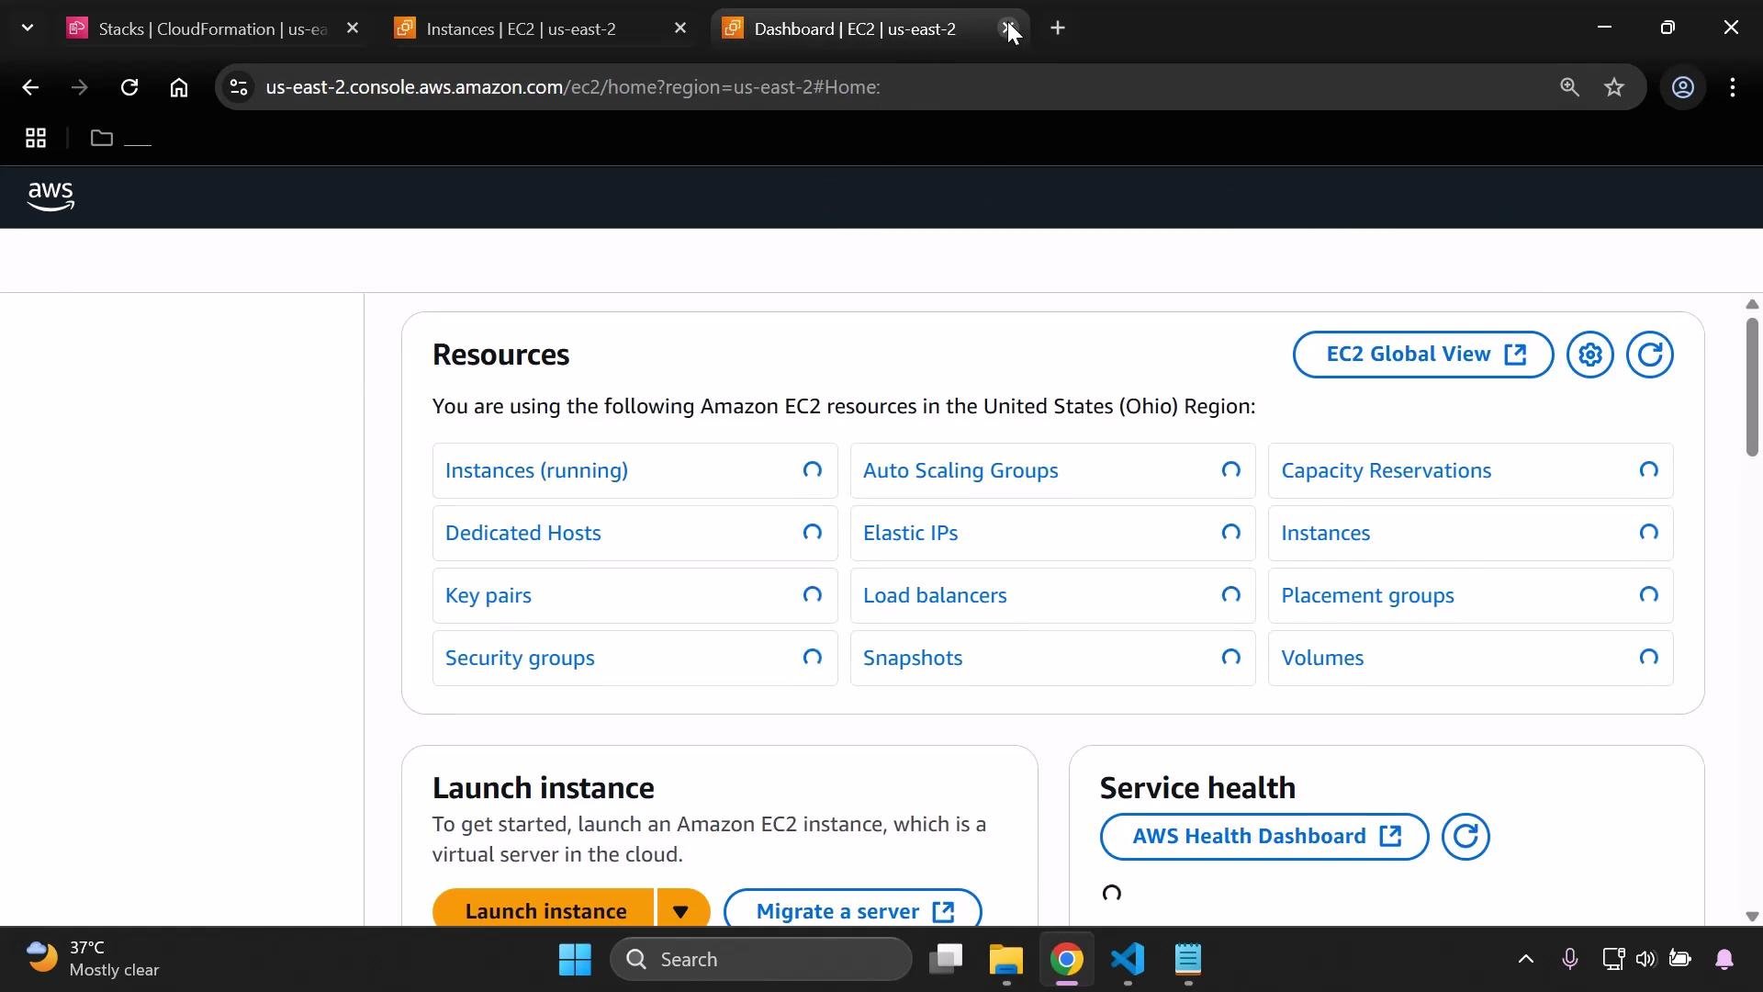Reload the current page
1763x992 pixels.
coord(129,87)
